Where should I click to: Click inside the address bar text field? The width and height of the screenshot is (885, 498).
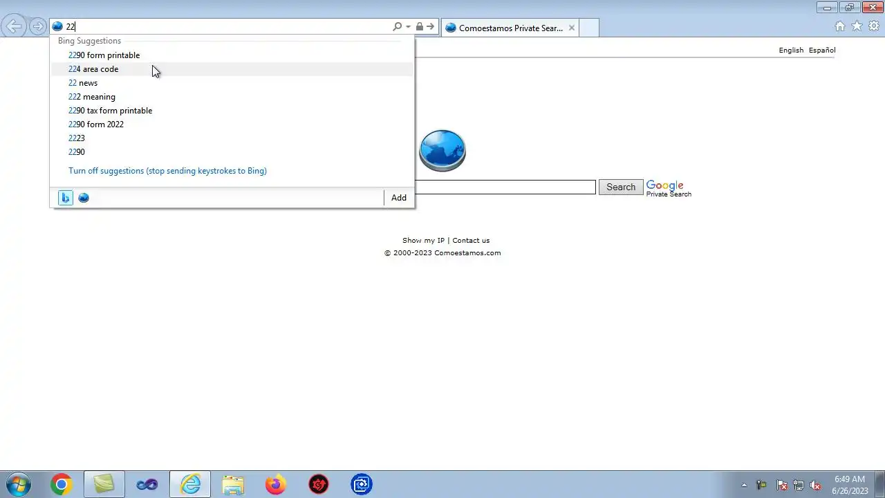(228, 27)
